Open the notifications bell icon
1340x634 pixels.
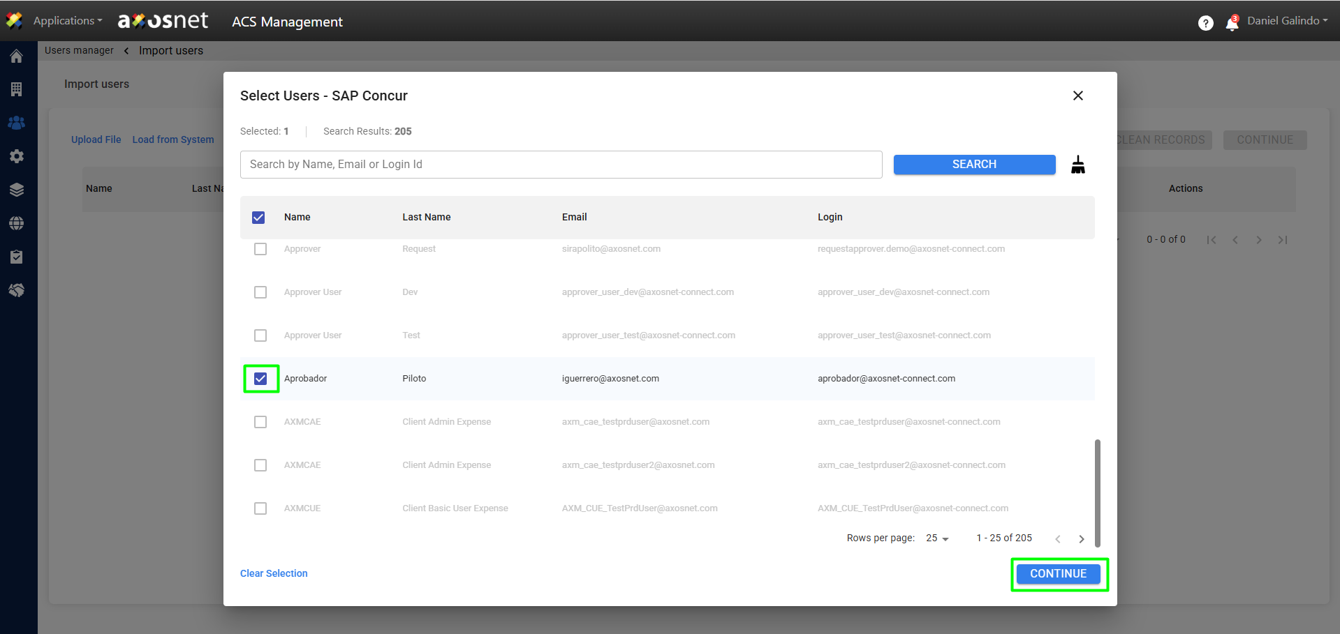(x=1232, y=24)
